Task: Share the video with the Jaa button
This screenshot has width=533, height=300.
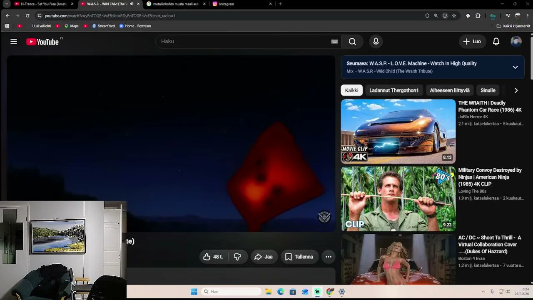Action: [x=264, y=257]
